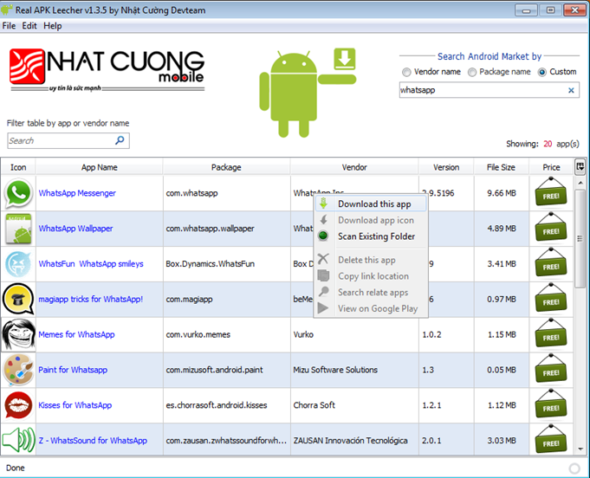The height and width of the screenshot is (478, 590).
Task: Choose Copy link location from context menu
Action: (371, 276)
